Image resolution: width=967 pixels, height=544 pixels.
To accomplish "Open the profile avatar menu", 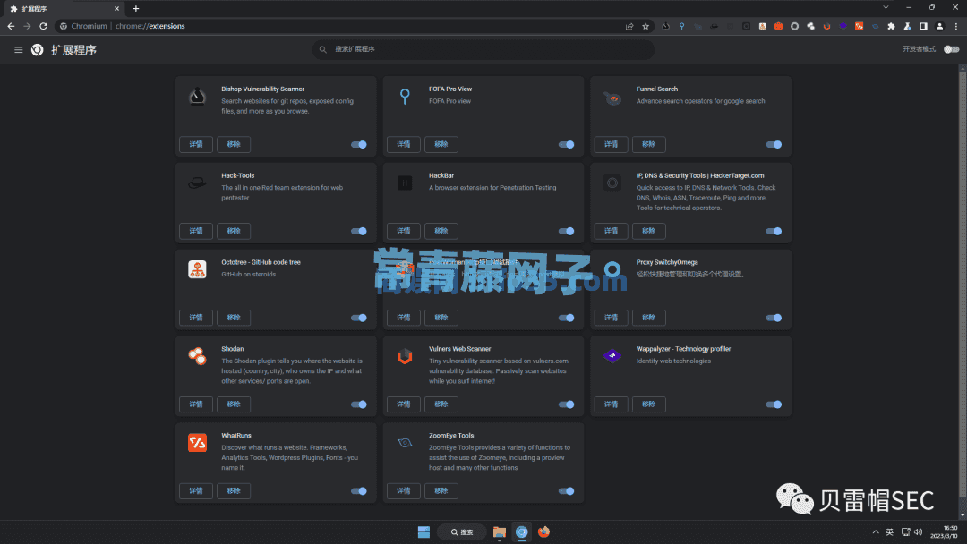I will tap(939, 27).
